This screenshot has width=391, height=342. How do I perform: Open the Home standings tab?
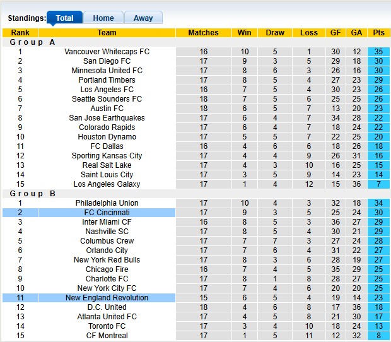[103, 18]
